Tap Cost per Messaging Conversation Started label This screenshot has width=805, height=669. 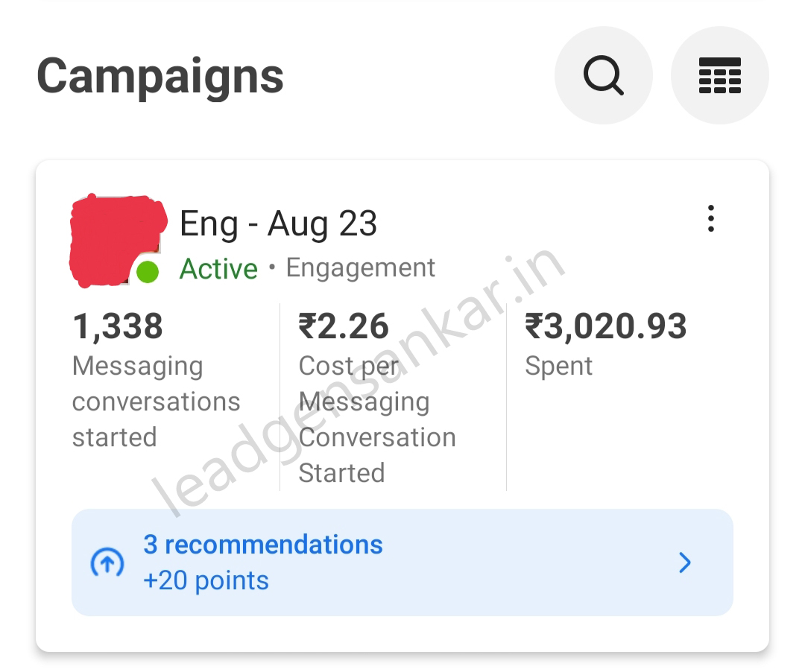pyautogui.click(x=376, y=419)
